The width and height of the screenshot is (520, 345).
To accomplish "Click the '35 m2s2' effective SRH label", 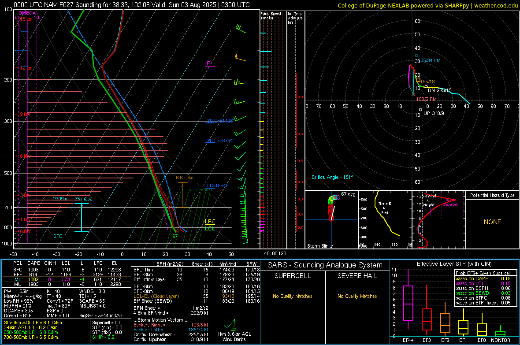I will point(84,199).
